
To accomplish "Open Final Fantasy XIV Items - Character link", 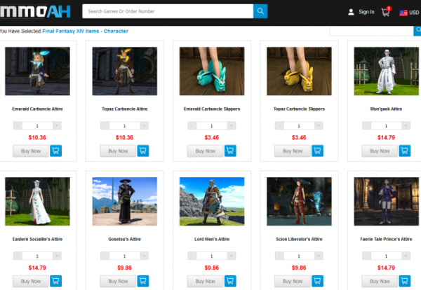I will [x=85, y=31].
